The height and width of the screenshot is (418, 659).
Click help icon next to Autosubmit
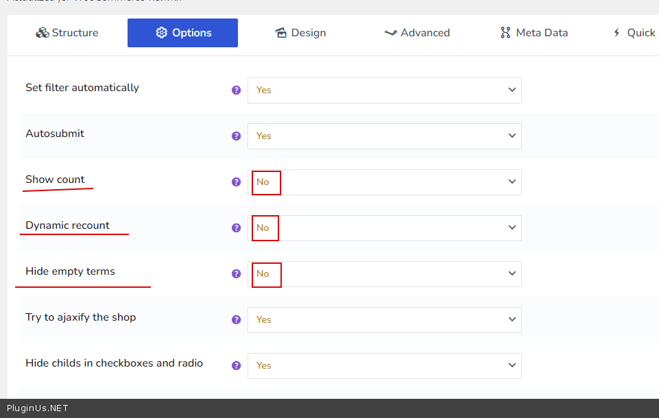point(236,136)
